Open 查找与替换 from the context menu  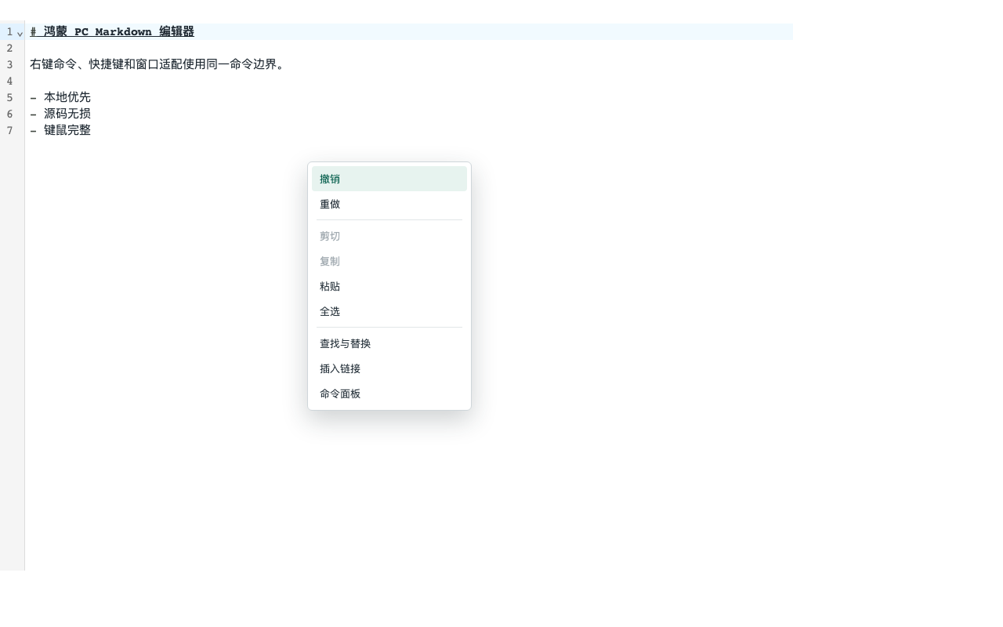click(389, 343)
